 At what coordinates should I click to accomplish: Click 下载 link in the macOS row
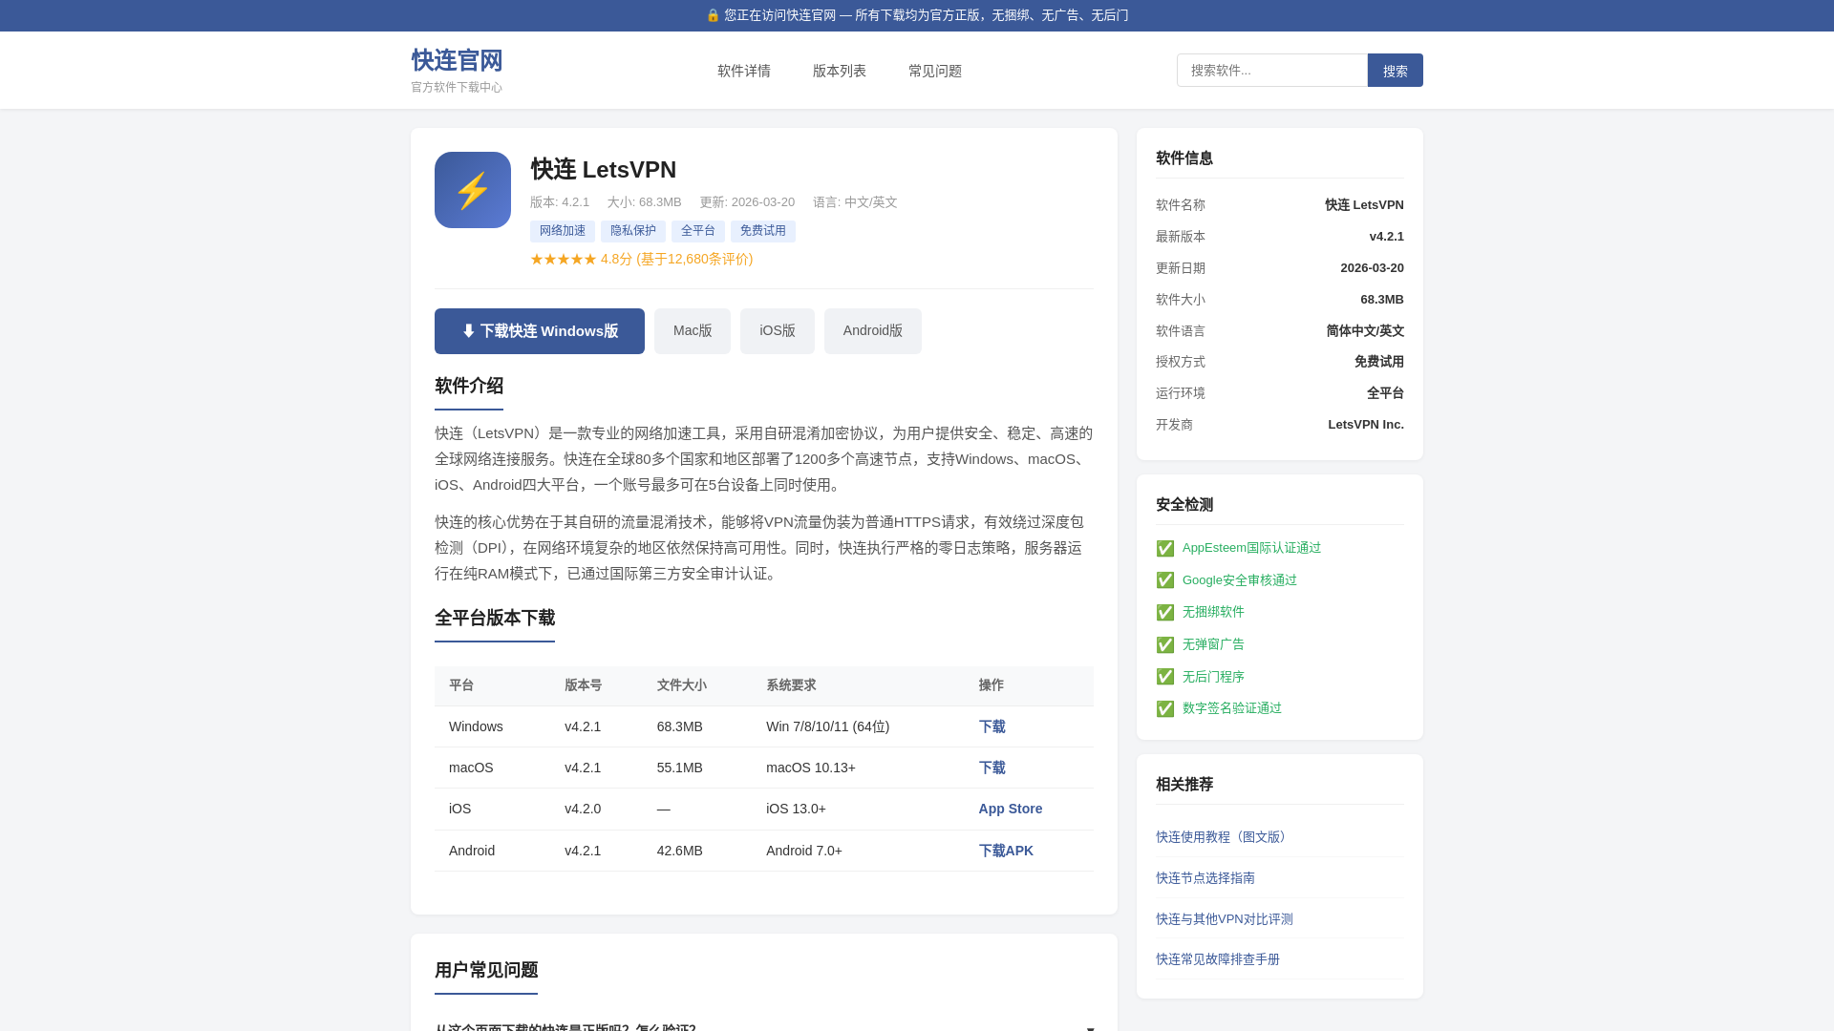click(x=992, y=768)
